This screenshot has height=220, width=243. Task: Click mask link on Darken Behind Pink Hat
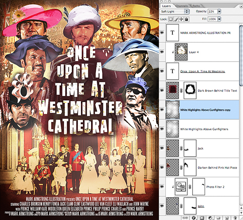click(181, 168)
